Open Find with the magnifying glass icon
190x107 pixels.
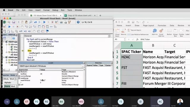31,22
